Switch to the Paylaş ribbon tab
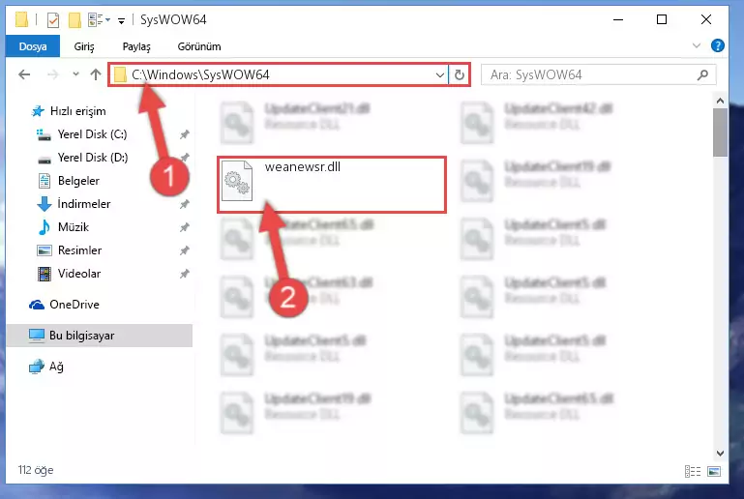The width and height of the screenshot is (744, 499). tap(136, 46)
